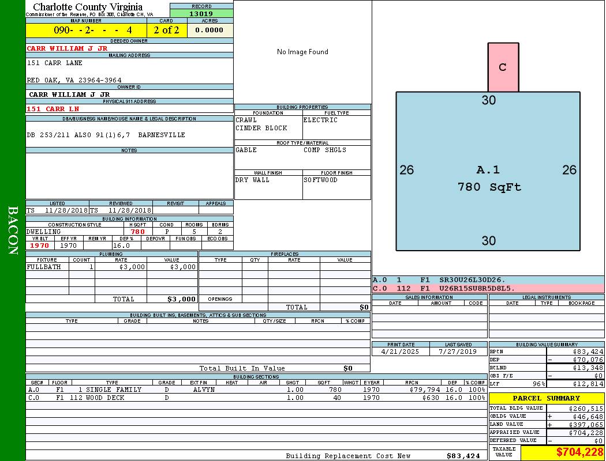This screenshot has height=461, width=606.
Task: Click the physical address 151 CARR LN
Action: pos(53,109)
